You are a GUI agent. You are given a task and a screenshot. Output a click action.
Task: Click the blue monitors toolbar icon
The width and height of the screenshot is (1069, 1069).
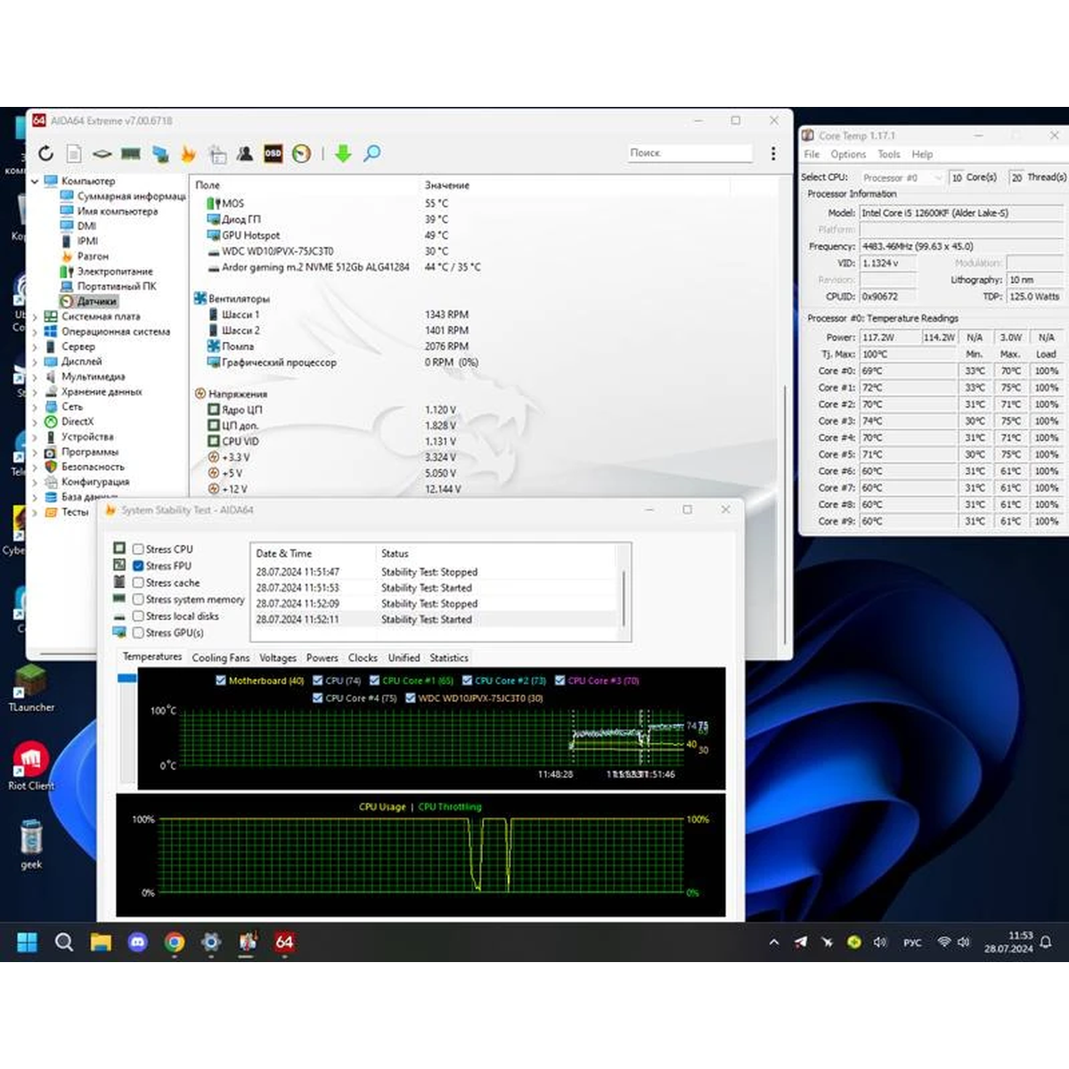160,153
